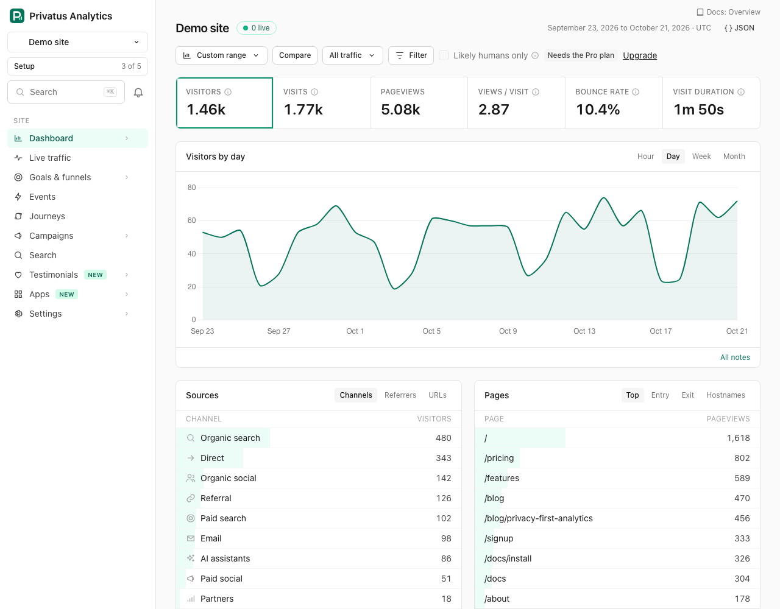Switch chart to Hour view
This screenshot has height=609, width=780.
click(x=645, y=157)
